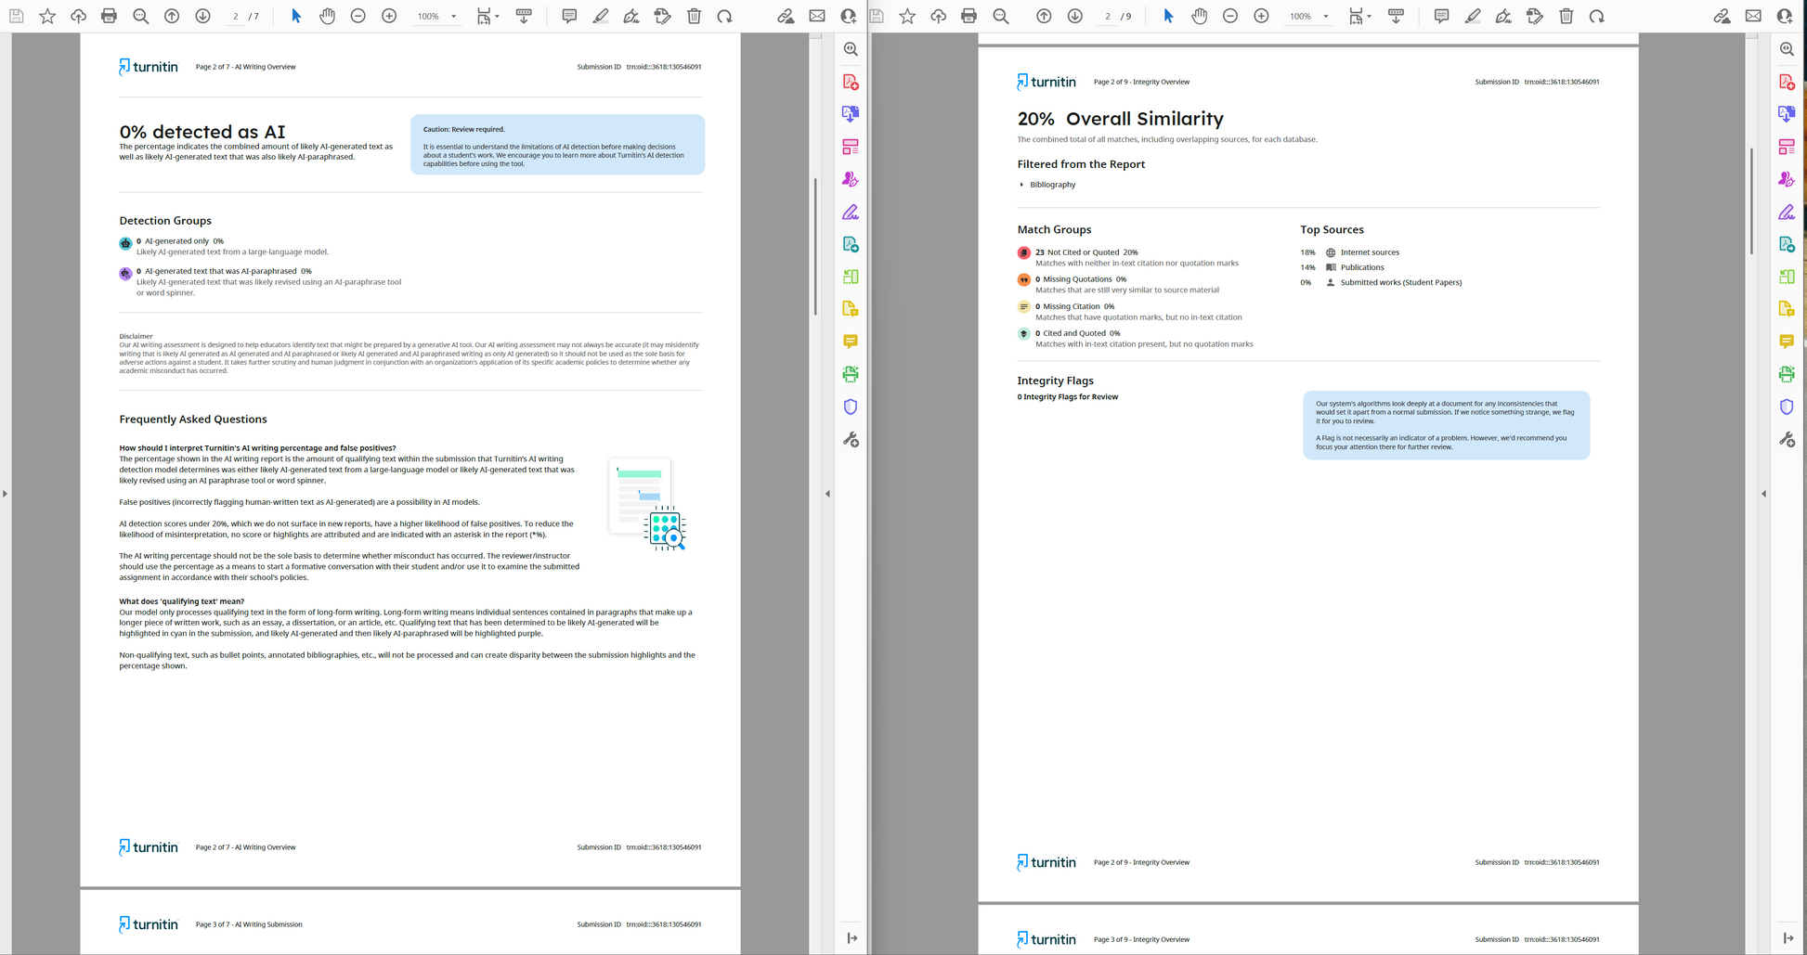Add a sticky note comment in right window

click(x=1441, y=16)
